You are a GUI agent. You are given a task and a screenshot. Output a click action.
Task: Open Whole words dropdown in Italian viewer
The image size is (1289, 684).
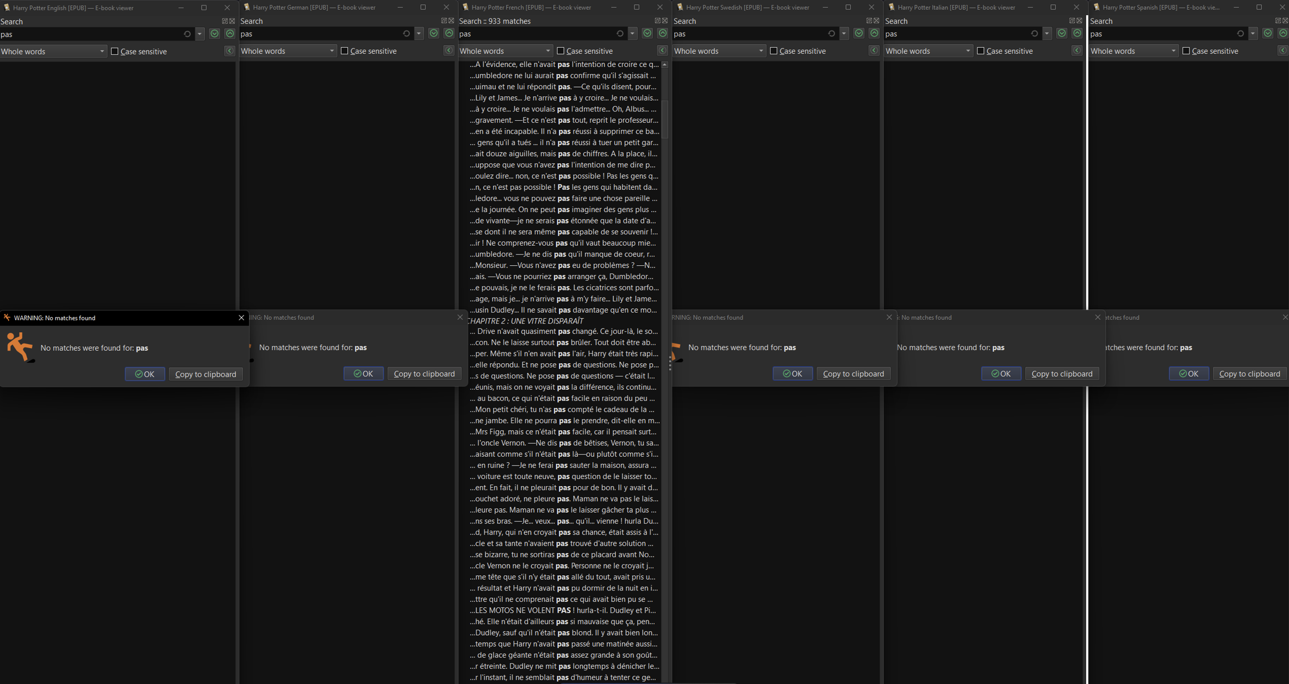click(928, 51)
